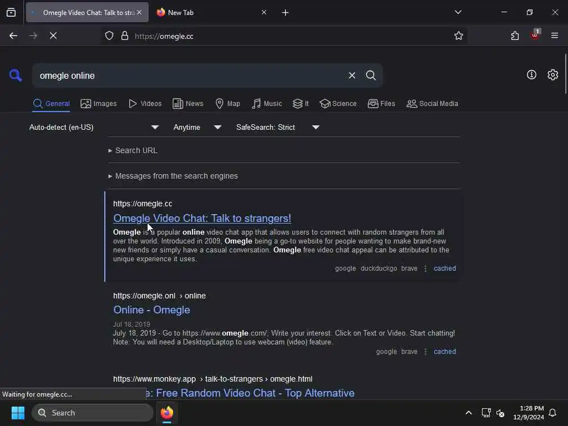The height and width of the screenshot is (426, 568).
Task: Click the Windows taskbar Search box
Action: 93,413
